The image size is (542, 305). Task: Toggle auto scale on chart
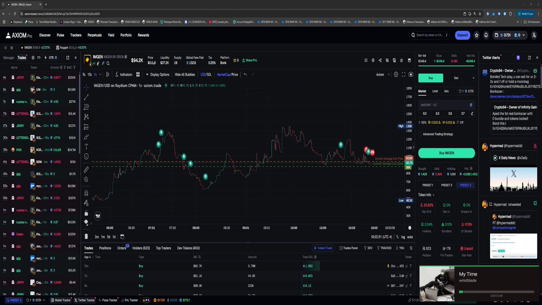point(410,237)
